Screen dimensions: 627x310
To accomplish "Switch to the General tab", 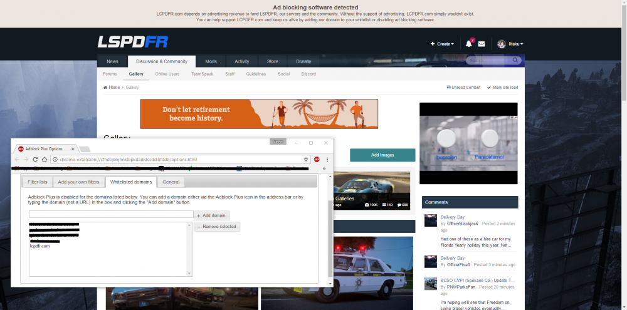I will pos(171,182).
